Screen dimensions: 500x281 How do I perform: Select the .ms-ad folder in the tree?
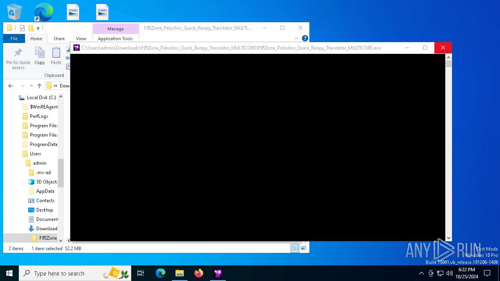click(43, 173)
